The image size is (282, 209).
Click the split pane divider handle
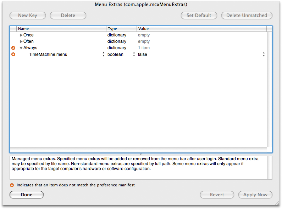pos(141,154)
